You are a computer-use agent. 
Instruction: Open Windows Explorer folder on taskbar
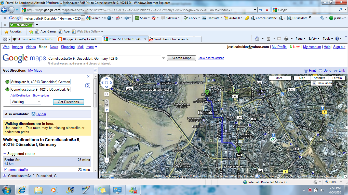[x=38, y=190]
